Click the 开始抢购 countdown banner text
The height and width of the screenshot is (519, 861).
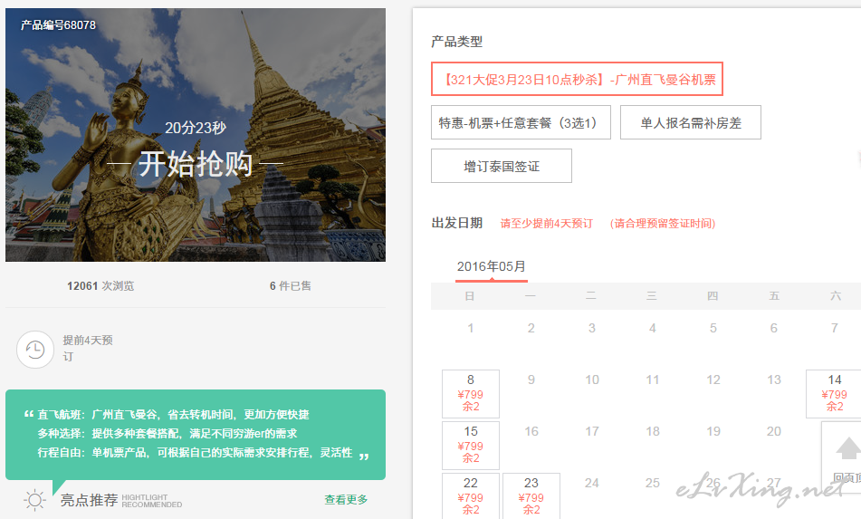(x=196, y=164)
